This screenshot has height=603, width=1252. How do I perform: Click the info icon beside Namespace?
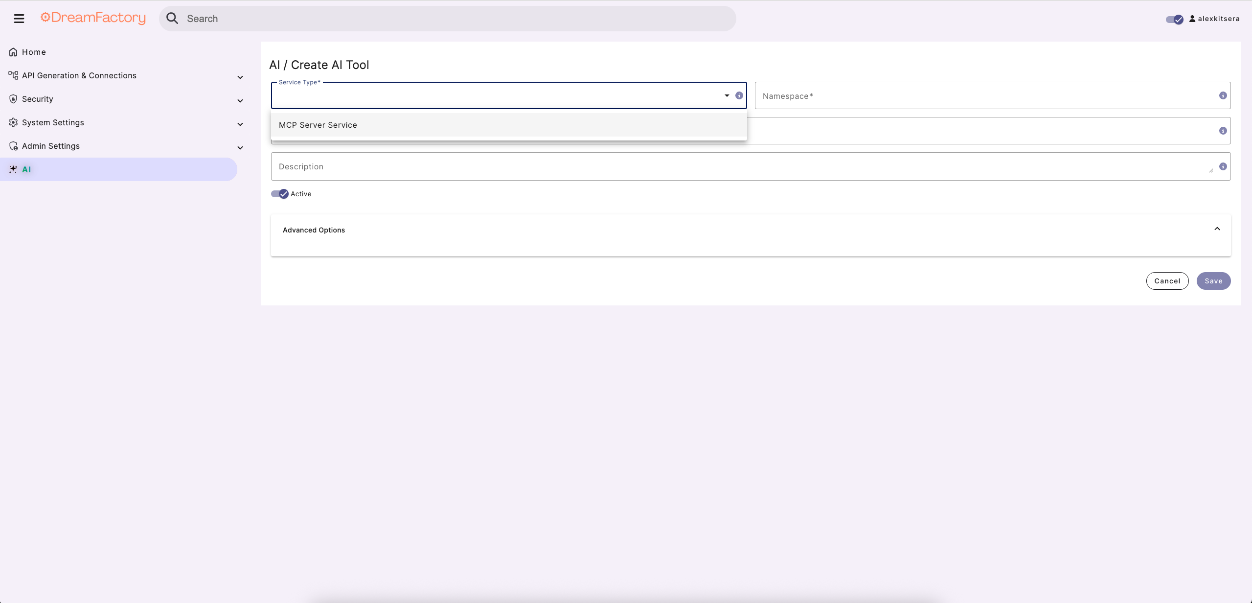pyautogui.click(x=1223, y=95)
